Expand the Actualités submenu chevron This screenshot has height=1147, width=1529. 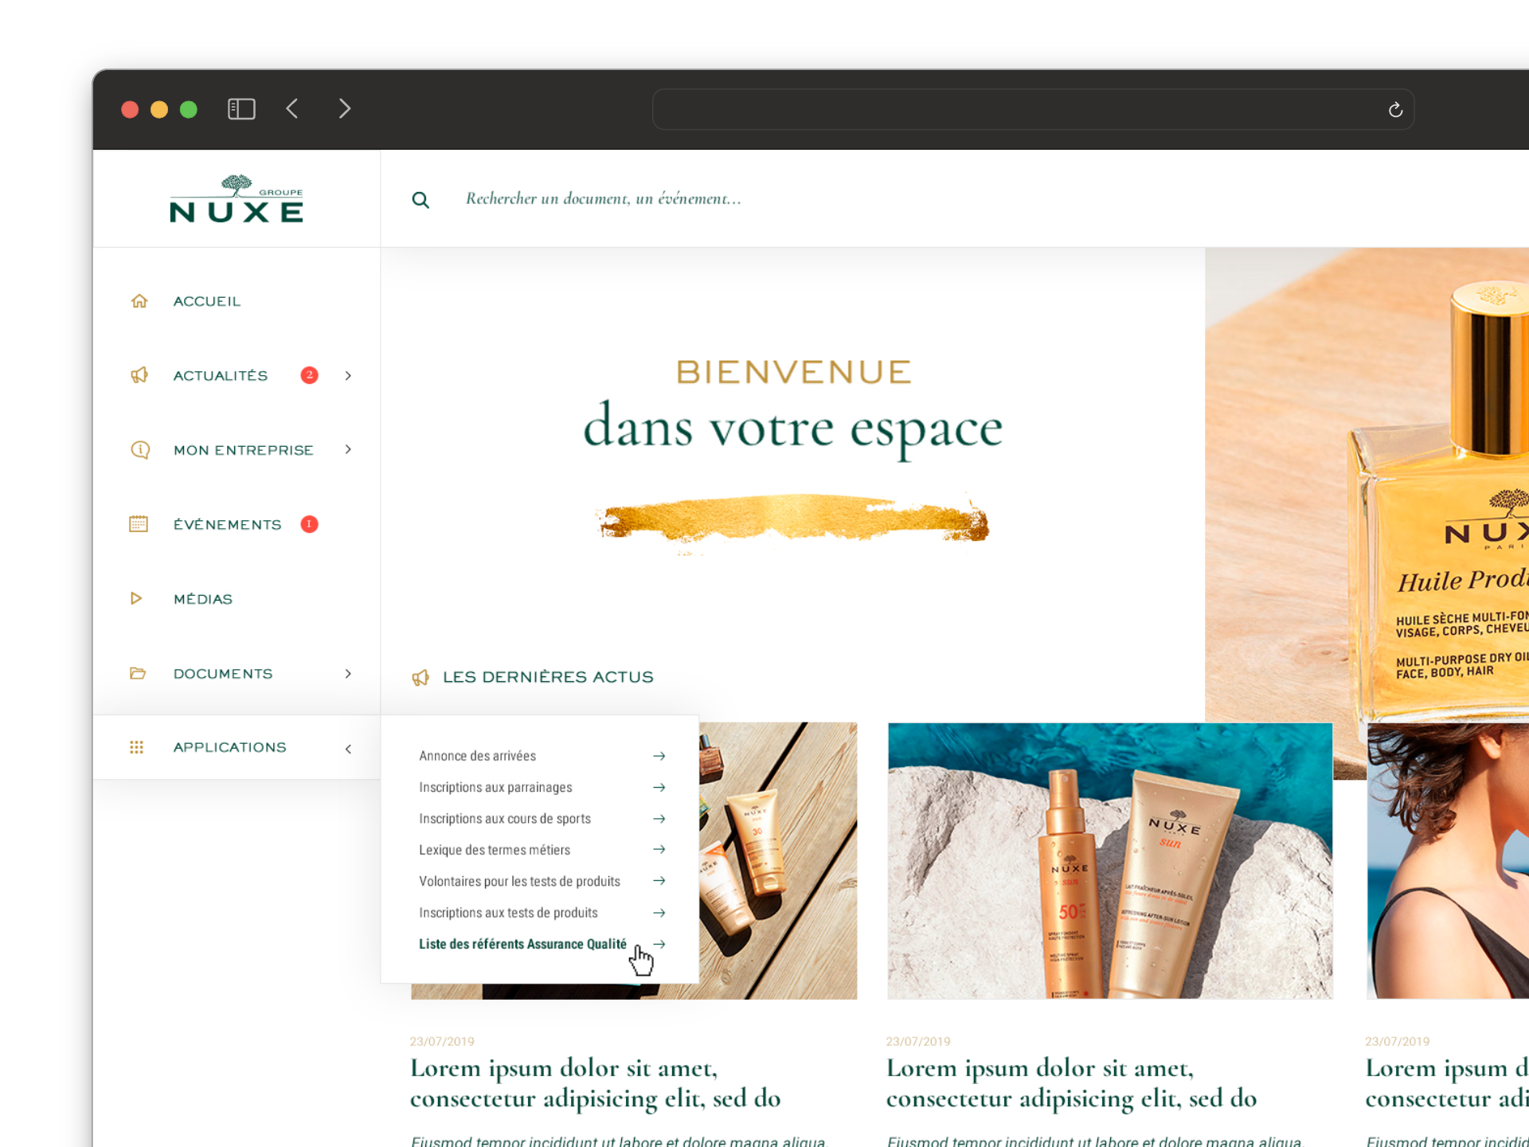(x=348, y=375)
